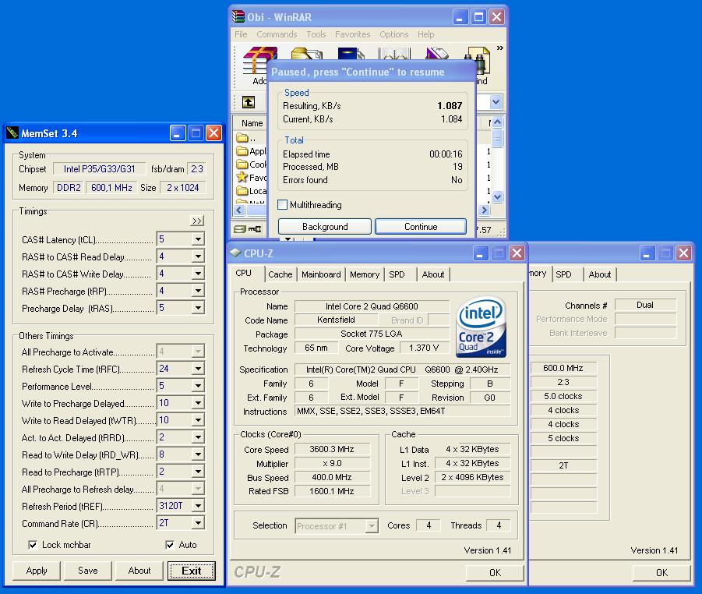Select the Loca... folder icon in WinRAR list
Screen dimensions: 702x594
click(242, 190)
